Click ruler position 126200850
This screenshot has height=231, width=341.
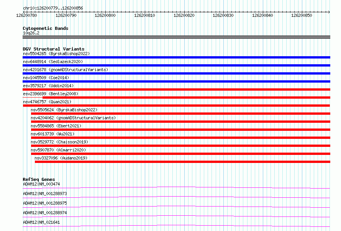click(302, 15)
